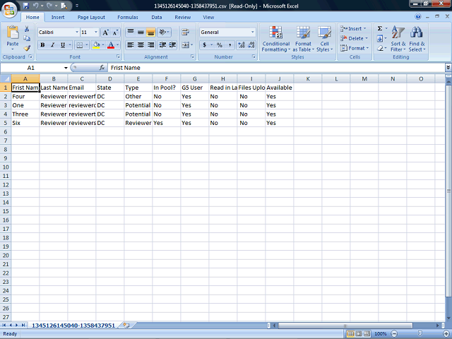Switch to the Page Layout ribbon tab

click(91, 17)
